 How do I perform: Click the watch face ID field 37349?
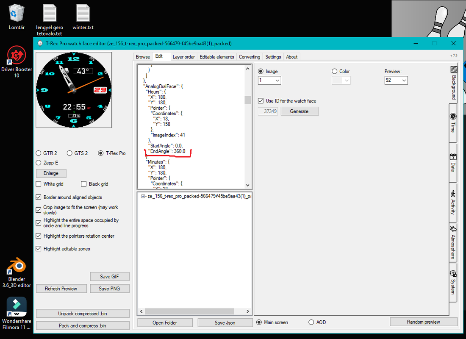click(x=268, y=111)
